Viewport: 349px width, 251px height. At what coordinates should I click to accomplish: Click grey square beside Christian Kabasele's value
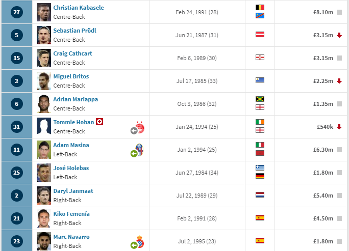point(339,12)
